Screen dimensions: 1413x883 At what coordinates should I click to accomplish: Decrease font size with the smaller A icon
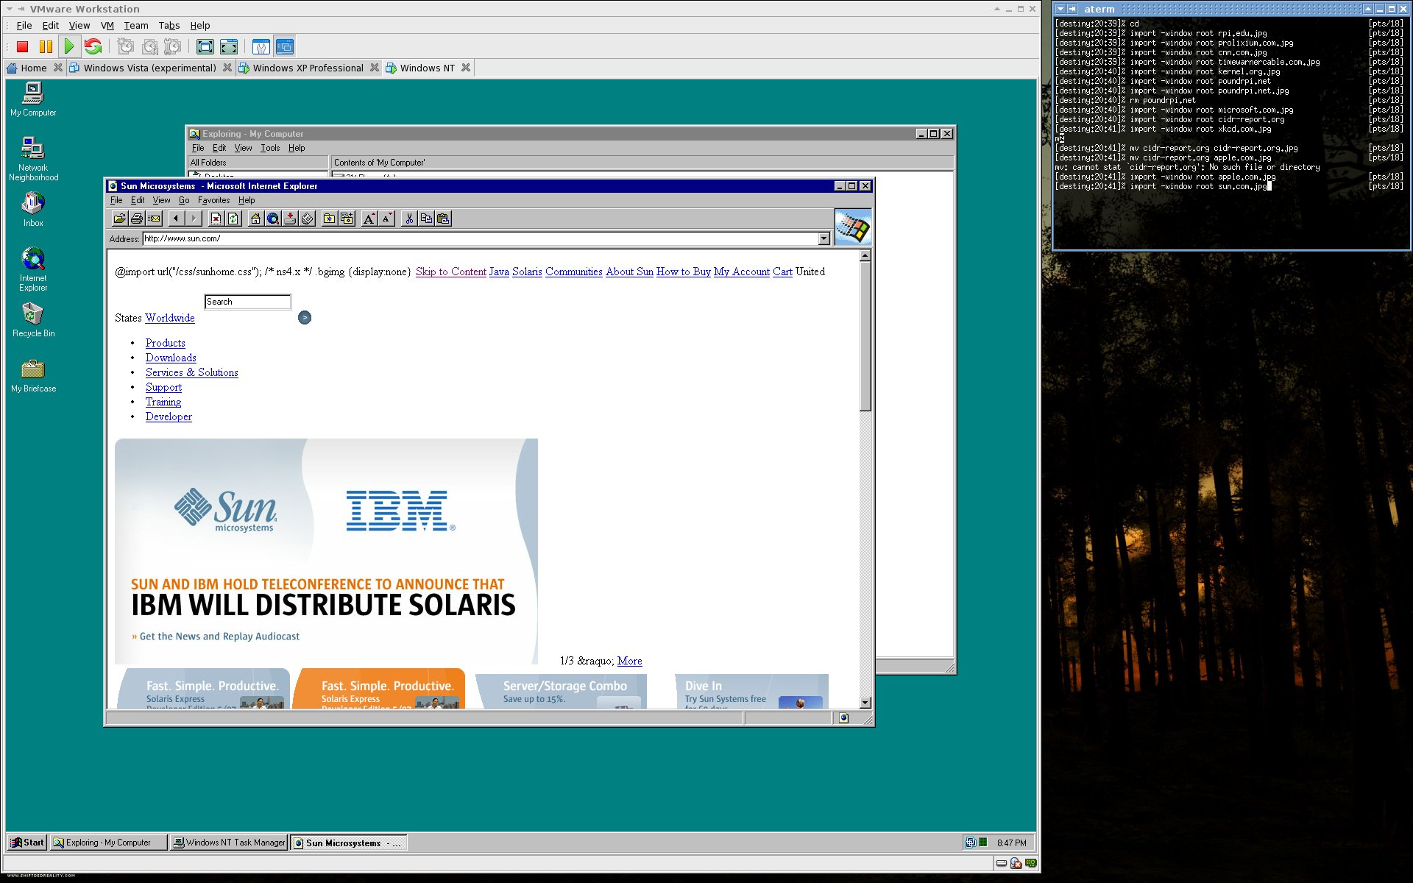click(386, 219)
